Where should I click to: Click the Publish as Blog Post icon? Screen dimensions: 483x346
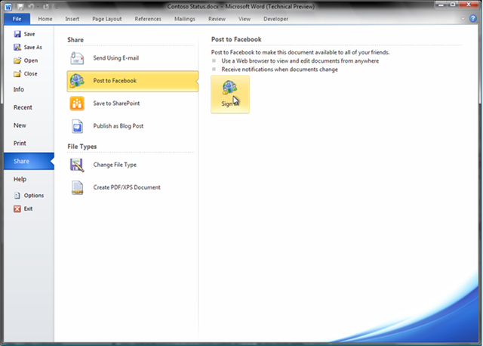[x=77, y=126]
